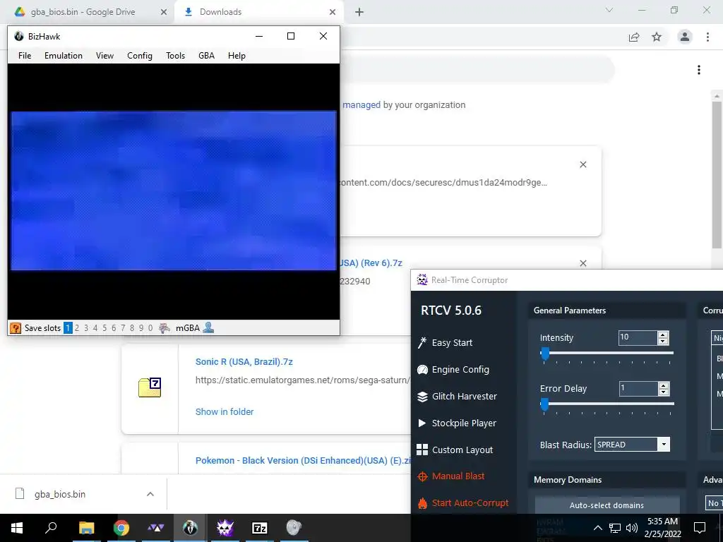Click the Sonic R 7z file icon
The height and width of the screenshot is (542, 723).
tap(150, 387)
